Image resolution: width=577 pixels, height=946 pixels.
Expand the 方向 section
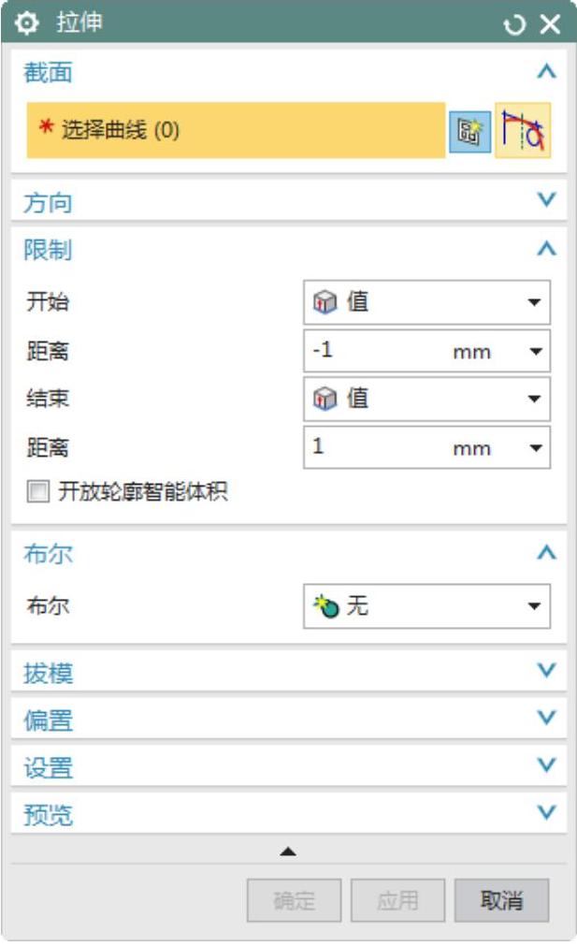[548, 200]
